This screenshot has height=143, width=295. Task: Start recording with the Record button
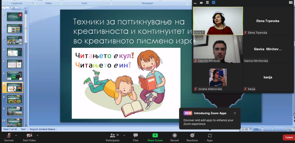click(x=174, y=137)
